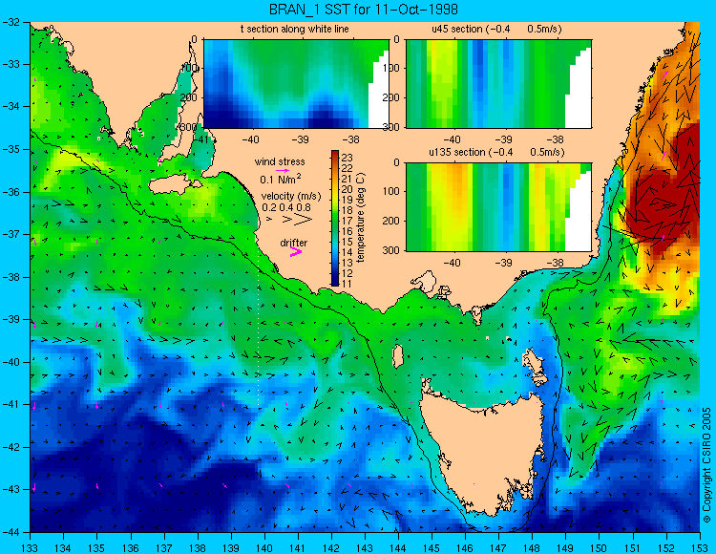716x554 pixels.
Task: Click longitude axis label 153
Action: click(x=700, y=547)
